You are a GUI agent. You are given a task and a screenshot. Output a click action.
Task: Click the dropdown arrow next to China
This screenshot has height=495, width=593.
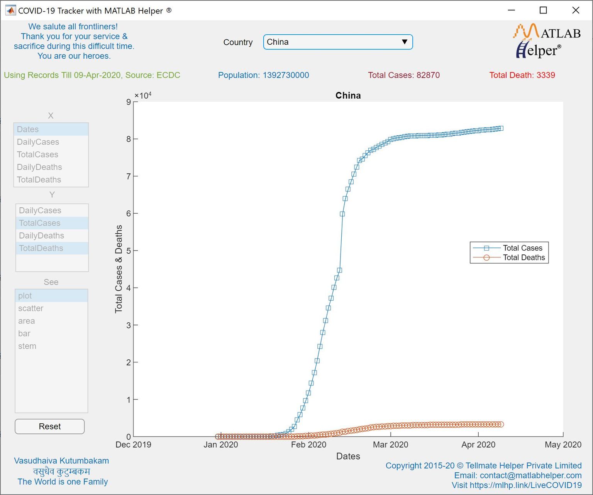point(405,42)
